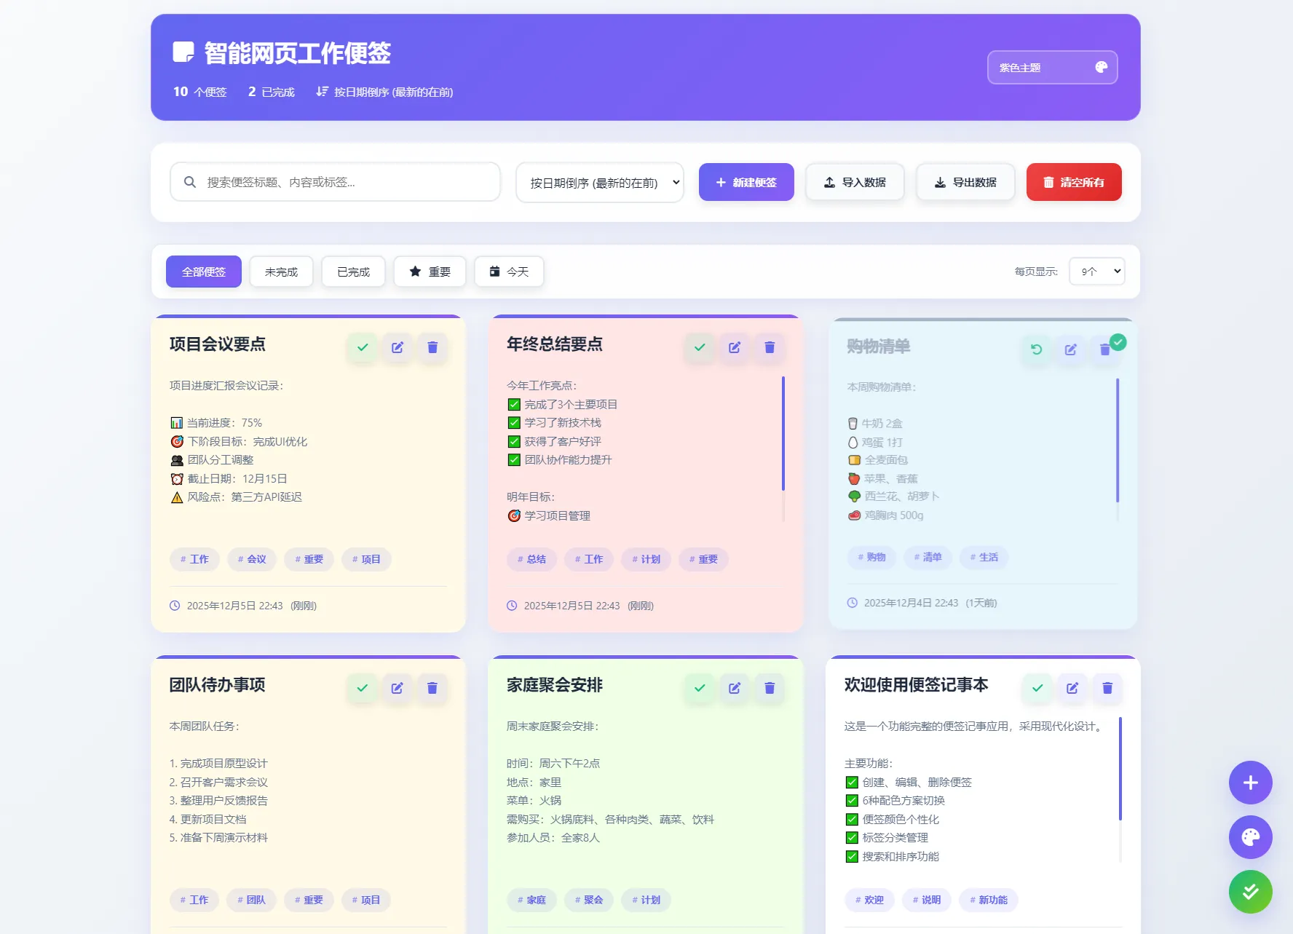Toggle the 重要 filter
1293x934 pixels.
[x=430, y=271]
